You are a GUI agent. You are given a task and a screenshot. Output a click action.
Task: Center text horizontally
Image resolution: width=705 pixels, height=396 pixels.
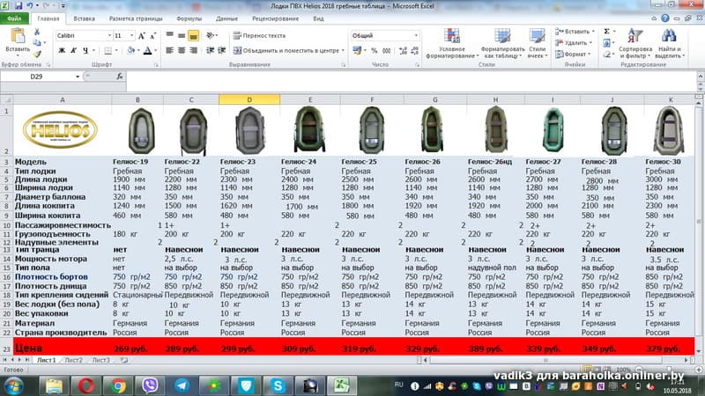pos(182,50)
